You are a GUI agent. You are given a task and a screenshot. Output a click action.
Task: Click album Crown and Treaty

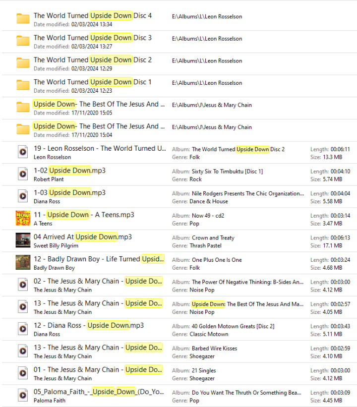(213, 238)
